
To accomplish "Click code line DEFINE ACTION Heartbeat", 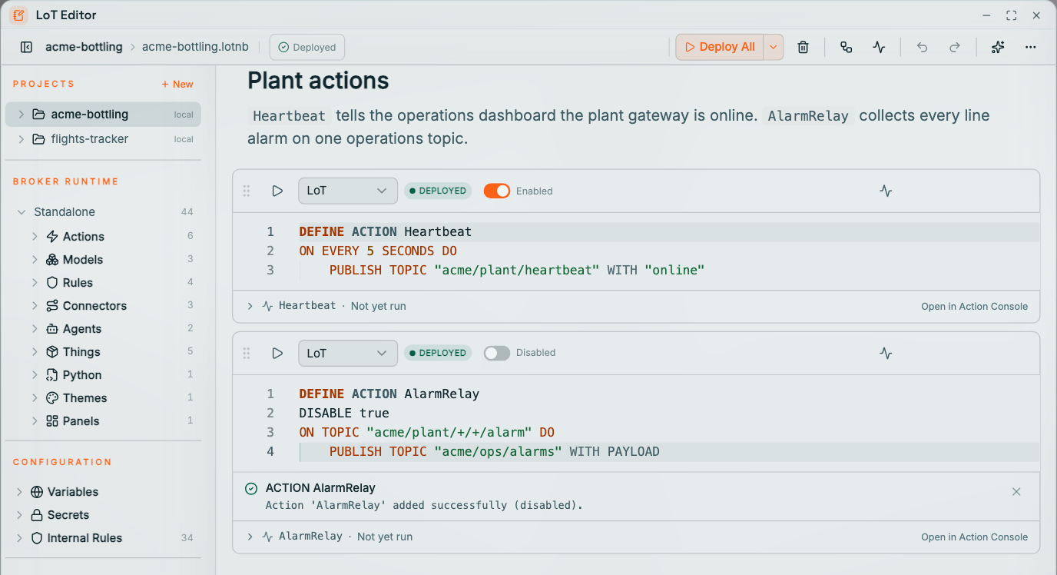I will click(x=385, y=231).
